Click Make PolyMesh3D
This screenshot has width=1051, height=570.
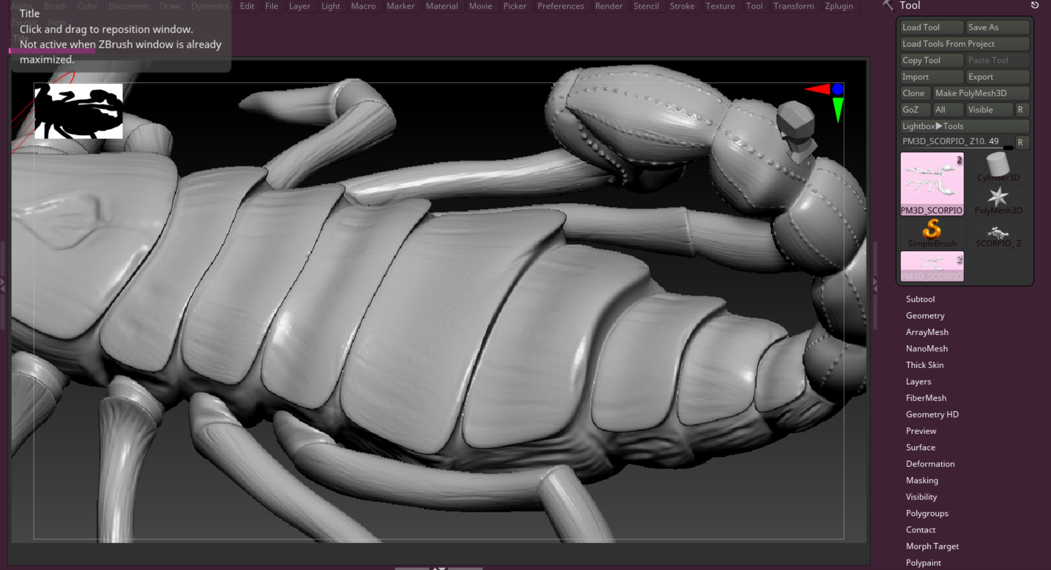pos(981,93)
